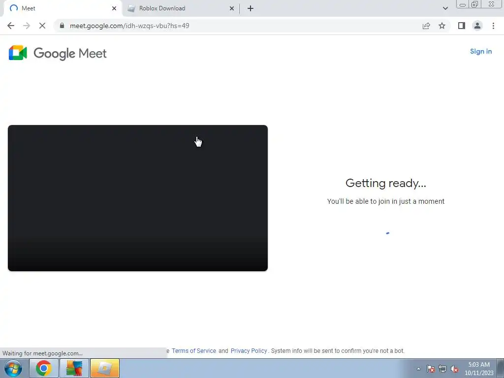
Task: Open the Terms of Service link
Action: tap(194, 350)
